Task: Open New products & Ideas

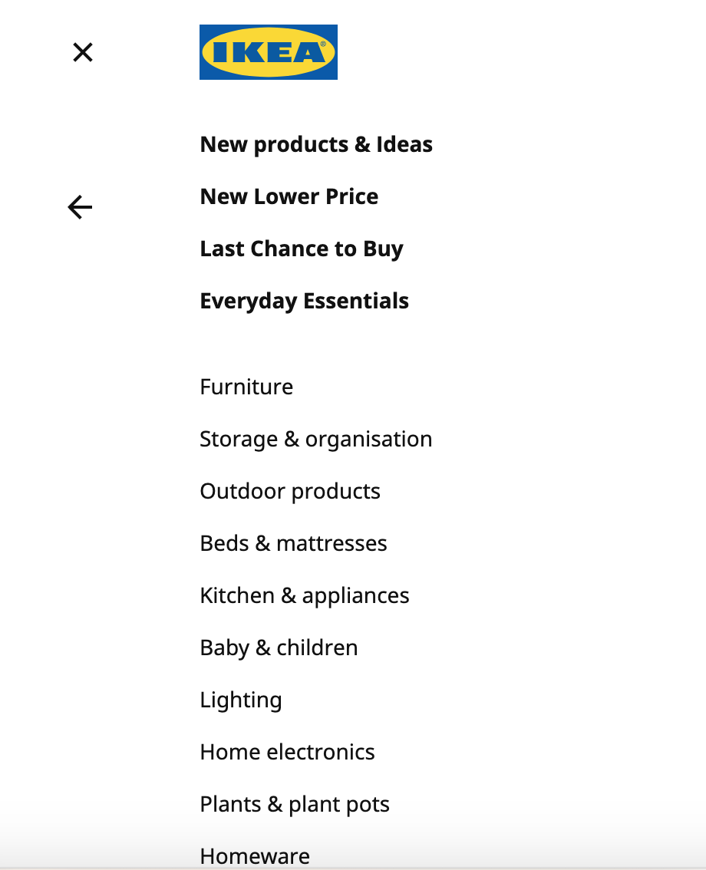Action: pyautogui.click(x=316, y=144)
